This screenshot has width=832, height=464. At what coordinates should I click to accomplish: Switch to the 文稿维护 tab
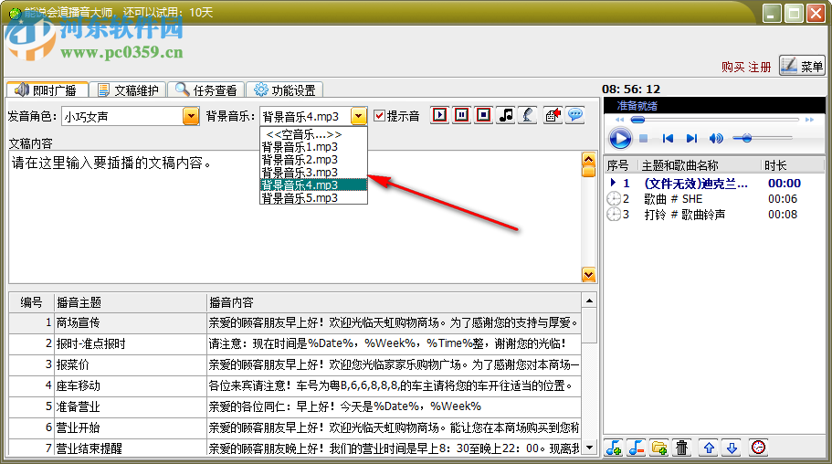pos(127,90)
